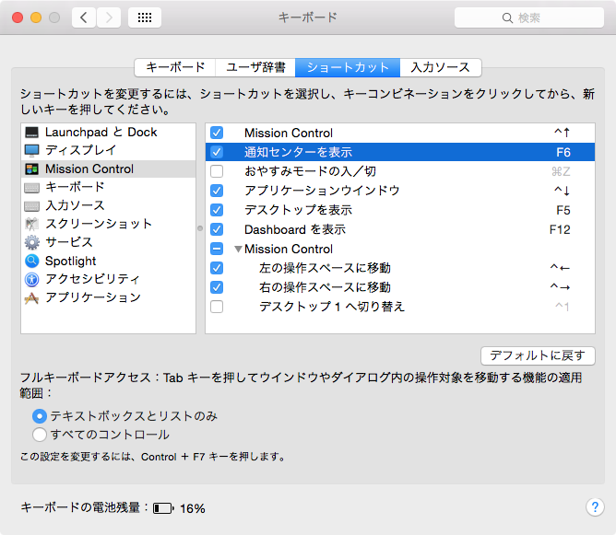Click the F6 key combination
The width and height of the screenshot is (616, 535).
tap(563, 152)
